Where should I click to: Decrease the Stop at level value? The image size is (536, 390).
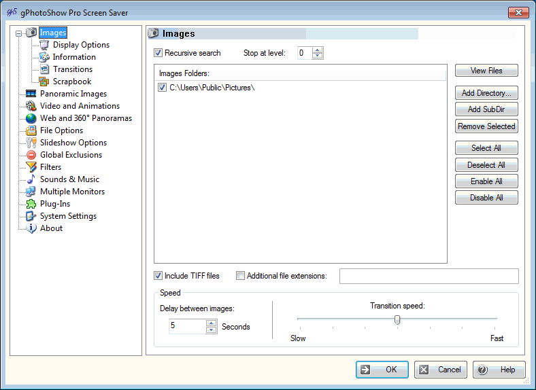tap(318, 56)
